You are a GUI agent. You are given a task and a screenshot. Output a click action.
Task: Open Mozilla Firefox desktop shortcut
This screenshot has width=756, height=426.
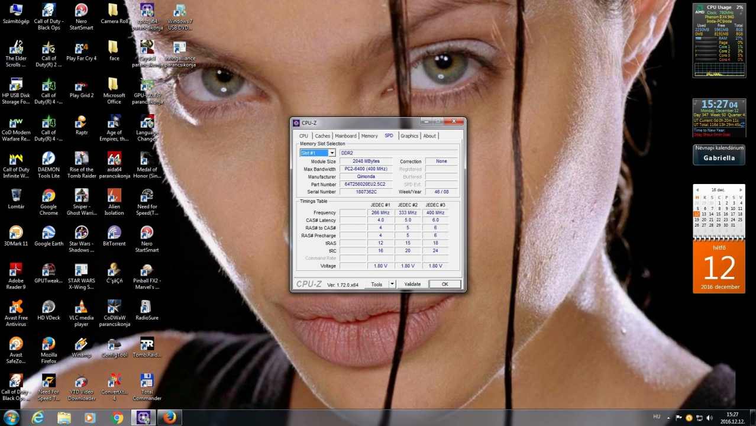pos(49,350)
